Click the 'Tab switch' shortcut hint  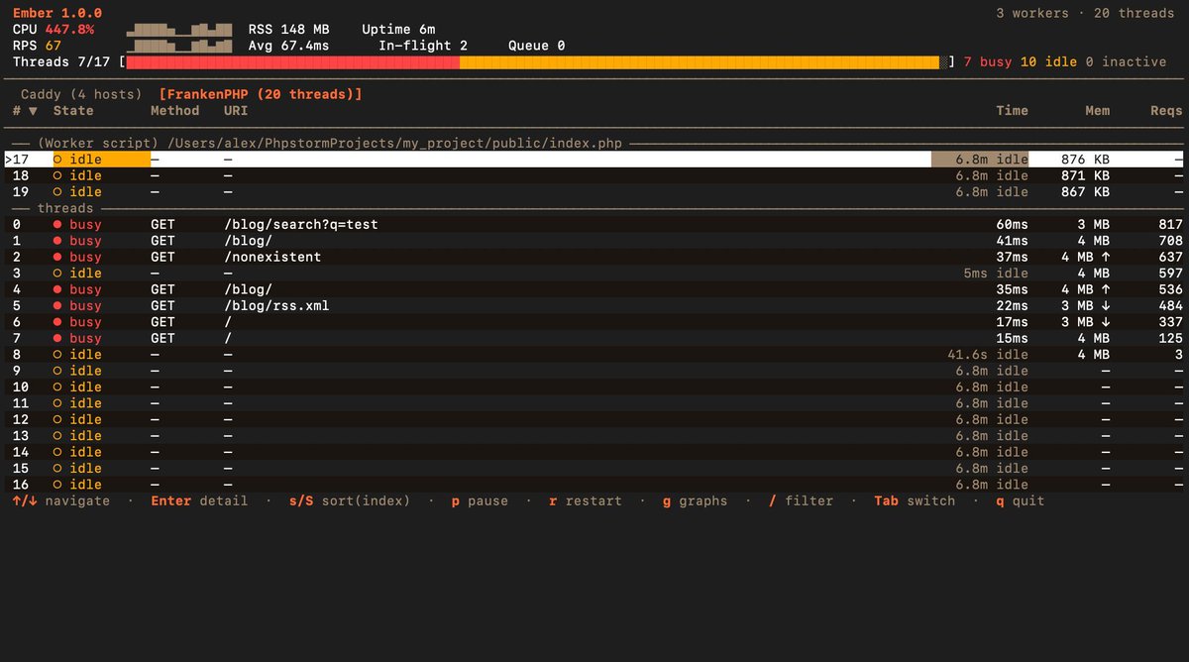[x=915, y=500]
